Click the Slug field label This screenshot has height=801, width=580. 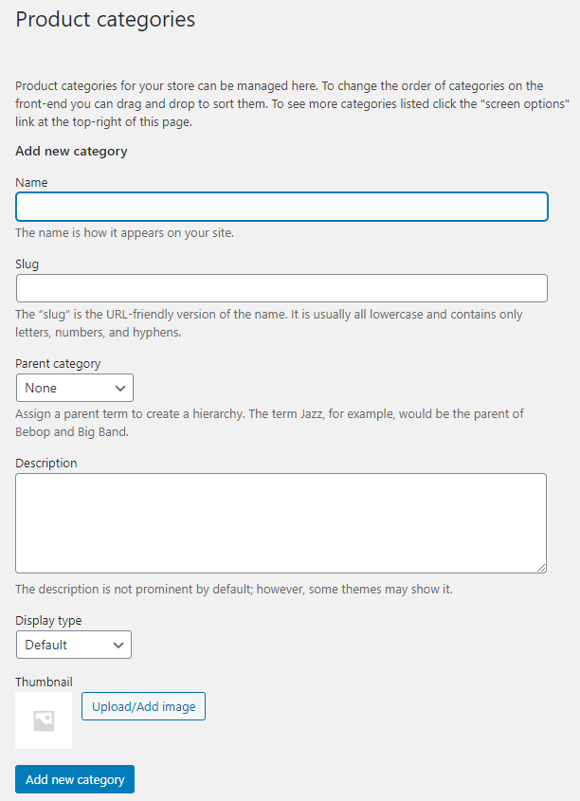(x=27, y=264)
